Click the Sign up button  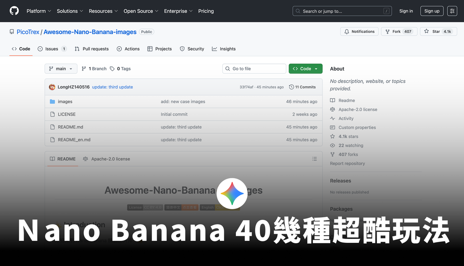(x=432, y=11)
